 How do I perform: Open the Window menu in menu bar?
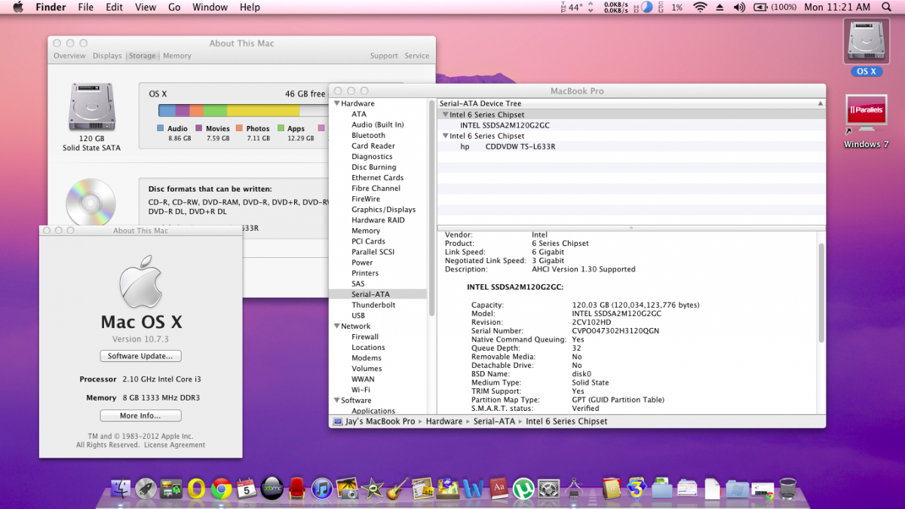(x=210, y=8)
